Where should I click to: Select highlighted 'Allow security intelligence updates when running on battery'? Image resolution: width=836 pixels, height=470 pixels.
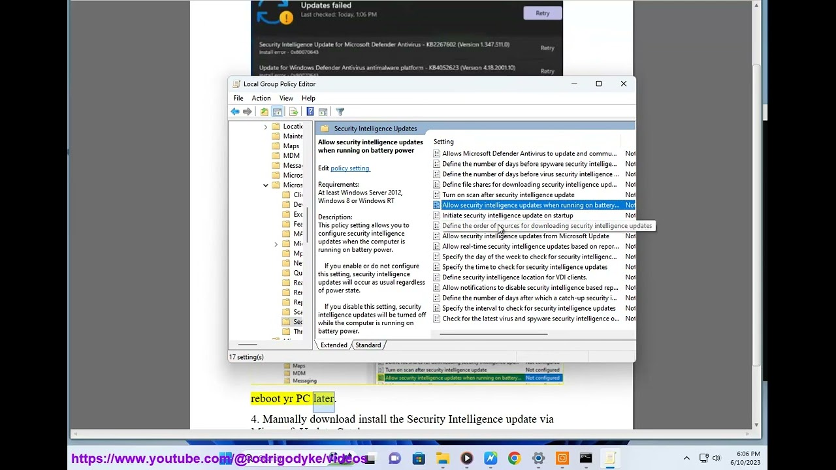[x=530, y=205]
